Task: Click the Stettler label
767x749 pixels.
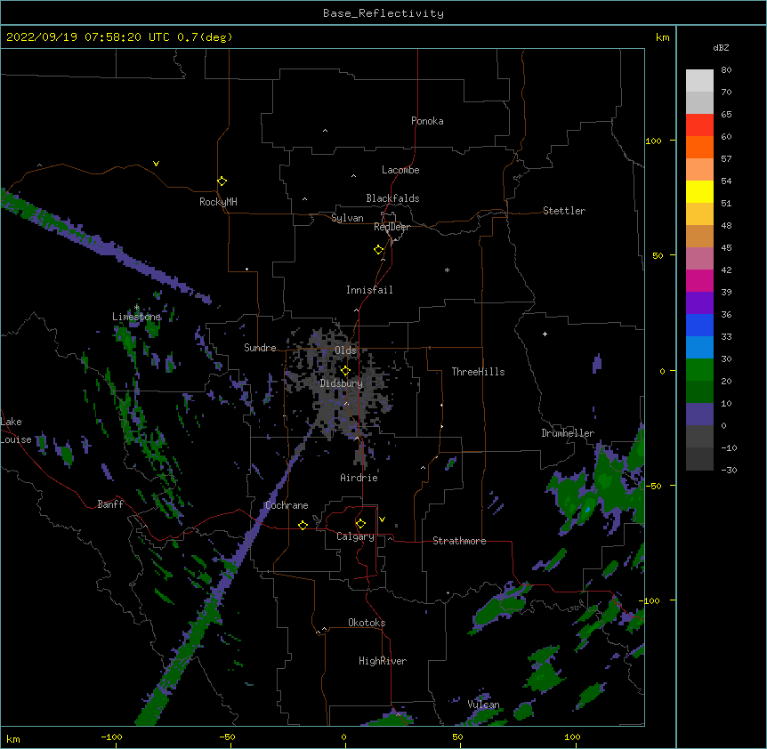Action: 564,211
